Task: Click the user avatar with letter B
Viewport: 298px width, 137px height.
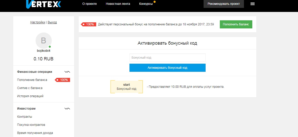Action: [43, 41]
